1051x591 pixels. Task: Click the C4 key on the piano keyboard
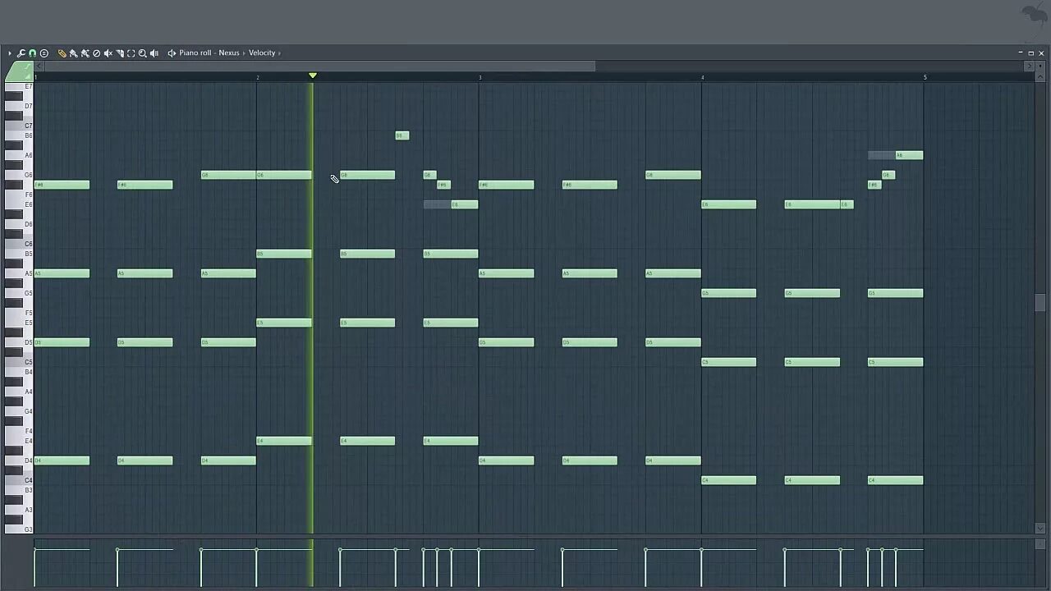tap(18, 480)
